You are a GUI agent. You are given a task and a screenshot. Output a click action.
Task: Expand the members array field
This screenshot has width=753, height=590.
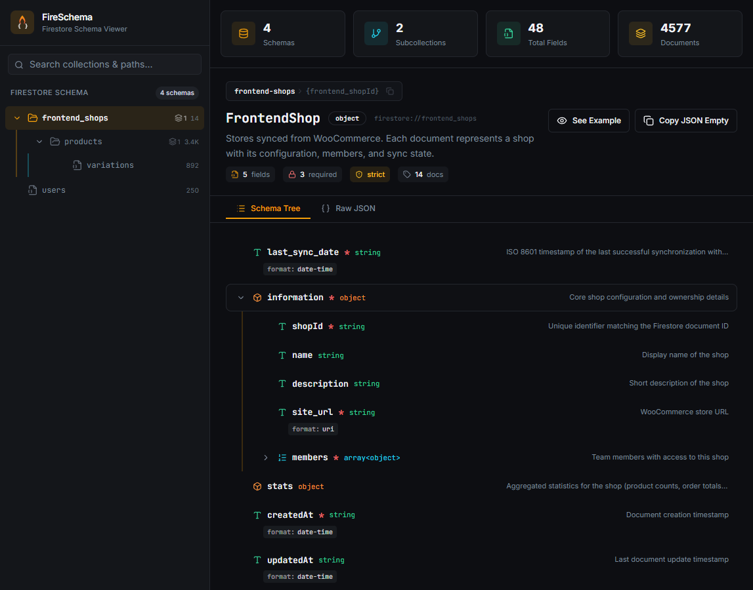click(265, 457)
